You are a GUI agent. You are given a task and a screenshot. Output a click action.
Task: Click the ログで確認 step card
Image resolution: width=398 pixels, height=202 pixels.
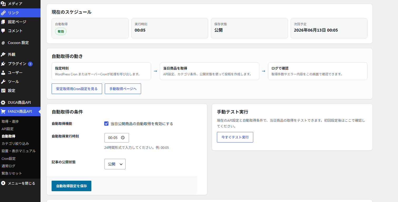[x=318, y=71]
